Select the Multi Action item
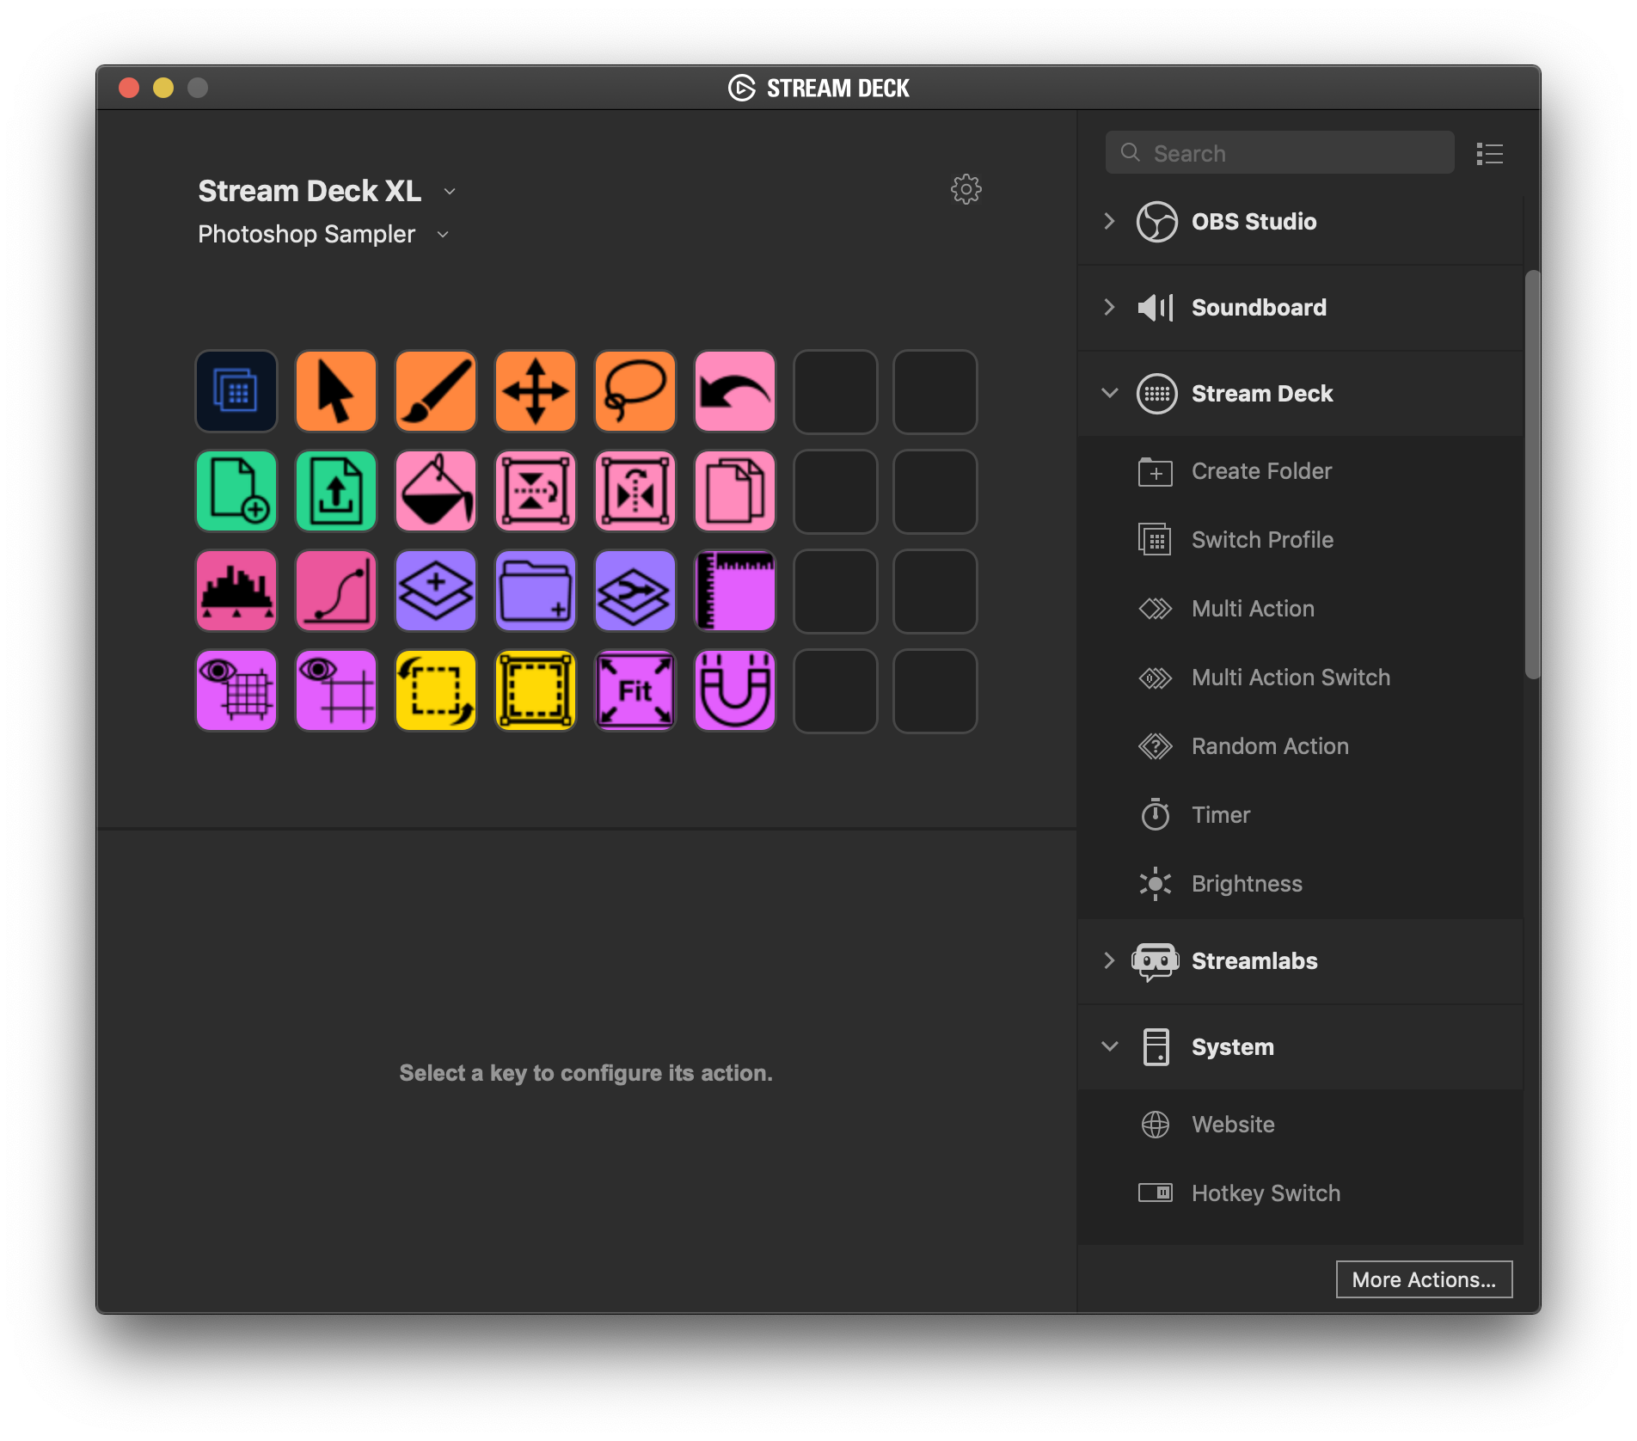1637x1441 pixels. tap(1300, 609)
